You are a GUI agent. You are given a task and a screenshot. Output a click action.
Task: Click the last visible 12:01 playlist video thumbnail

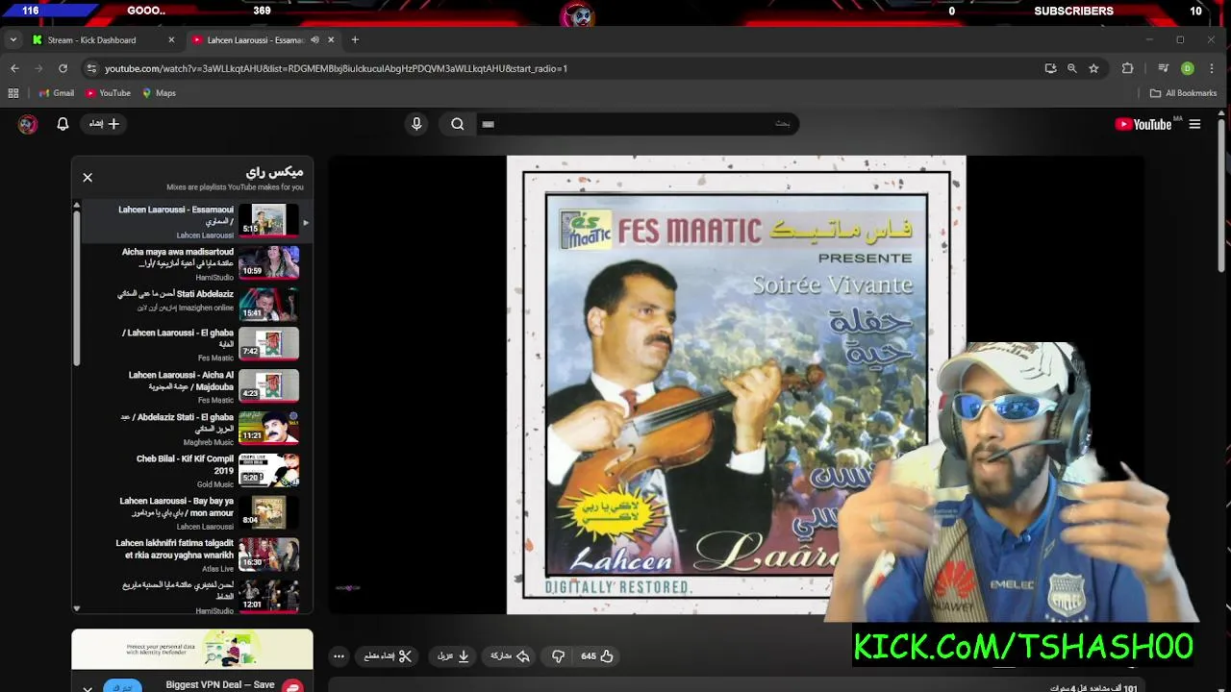[x=268, y=595]
